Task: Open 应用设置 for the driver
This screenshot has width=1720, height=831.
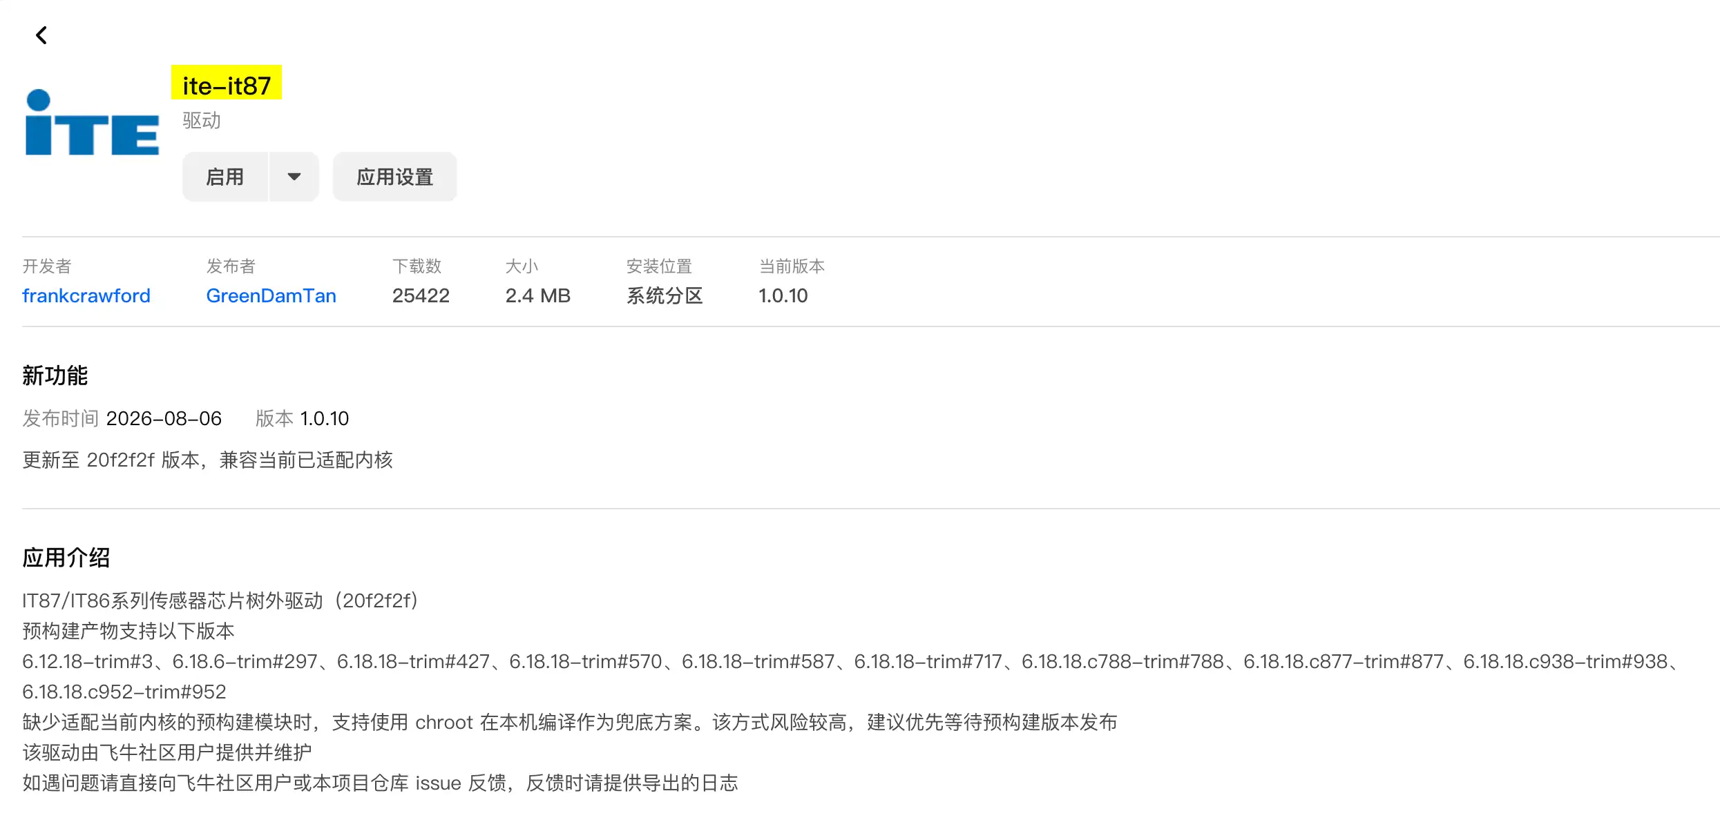Action: pyautogui.click(x=395, y=177)
